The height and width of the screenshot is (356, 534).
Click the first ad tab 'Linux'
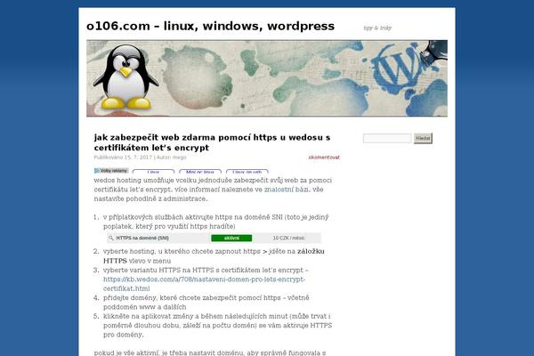(153, 172)
